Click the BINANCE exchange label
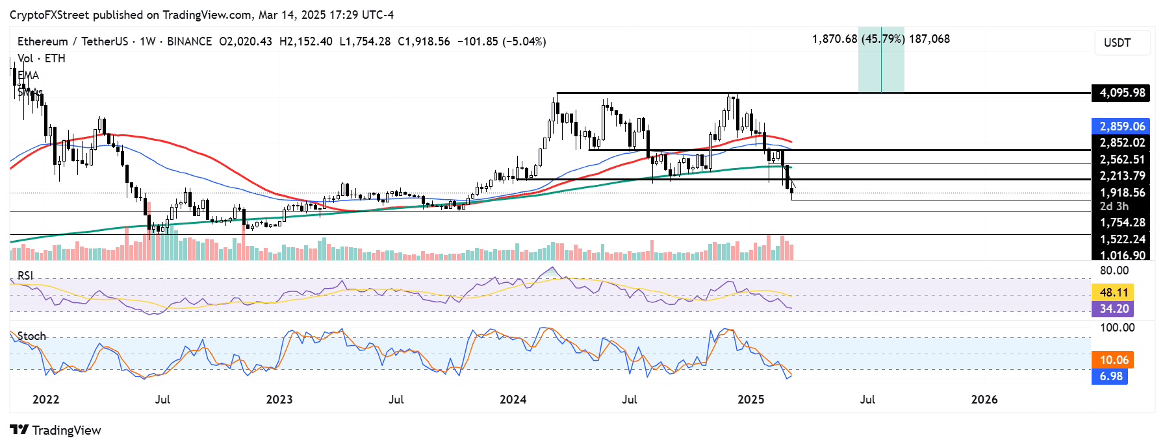This screenshot has width=1165, height=447. (189, 42)
